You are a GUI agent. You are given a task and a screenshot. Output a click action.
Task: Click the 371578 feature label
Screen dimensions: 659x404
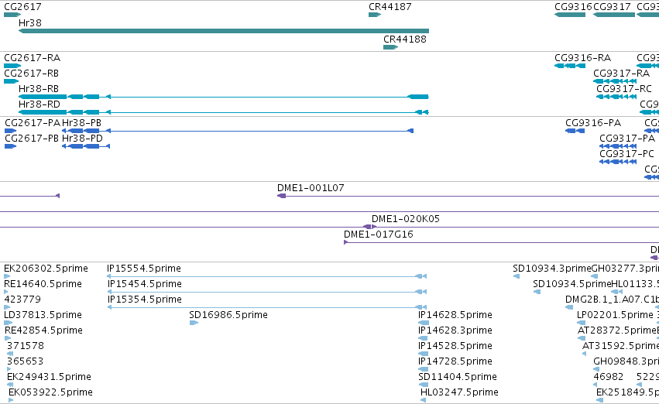26,346
